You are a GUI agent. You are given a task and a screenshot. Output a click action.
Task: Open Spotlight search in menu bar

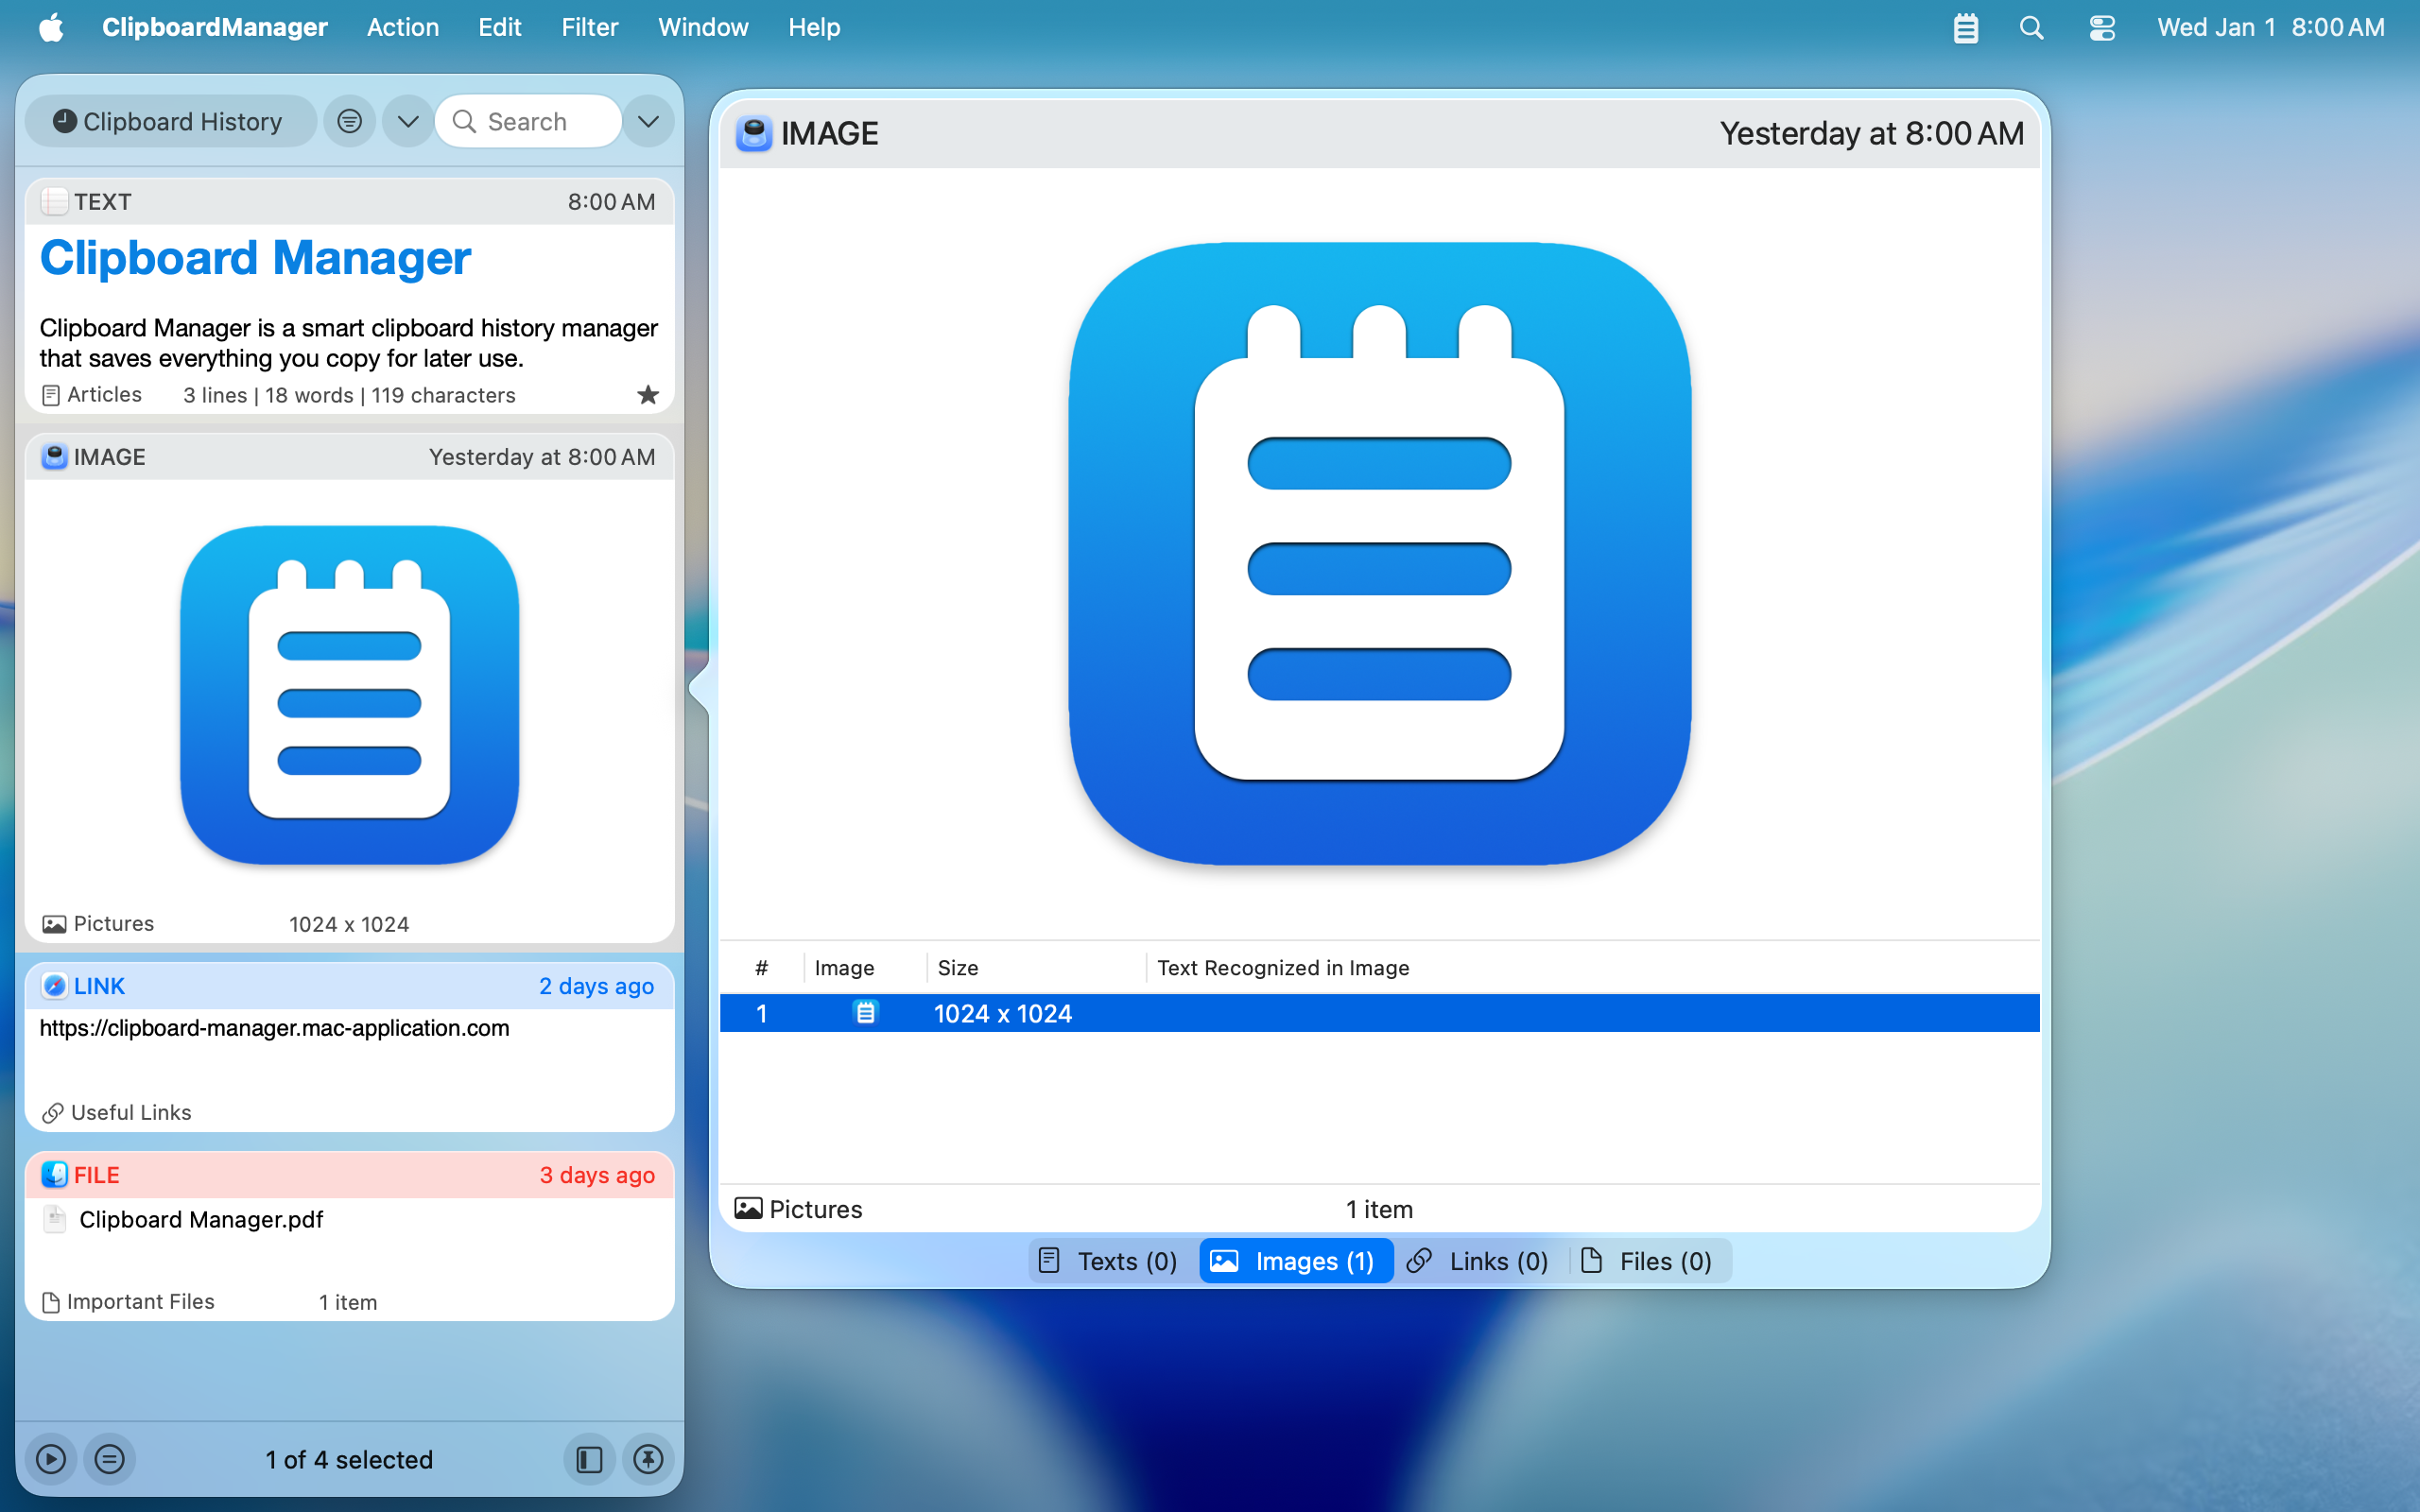2031,27
